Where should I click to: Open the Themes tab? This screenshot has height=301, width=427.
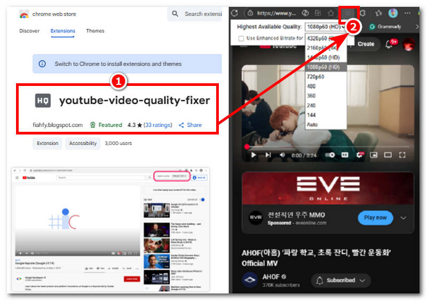pos(95,31)
